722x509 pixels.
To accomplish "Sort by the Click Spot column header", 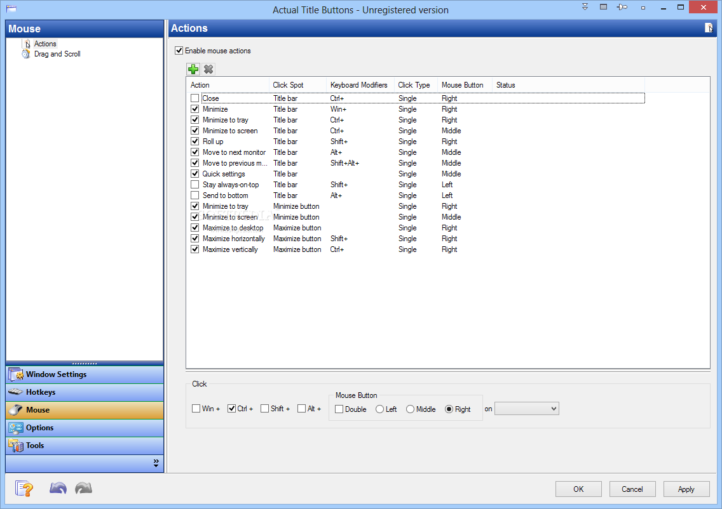I will click(x=298, y=85).
